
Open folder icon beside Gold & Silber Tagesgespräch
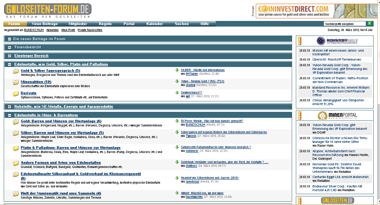tap(15, 71)
